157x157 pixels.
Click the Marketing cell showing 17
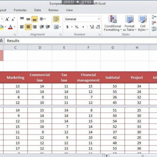15,148
